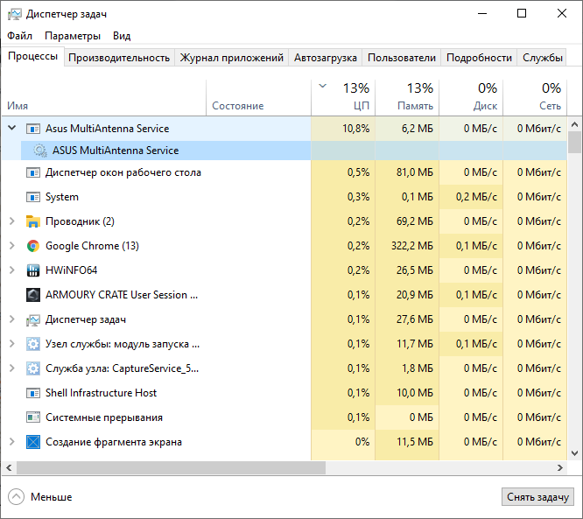Image resolution: width=583 pixels, height=519 pixels.
Task: Expand the Создание фрагмента экрана row
Action: 12,442
